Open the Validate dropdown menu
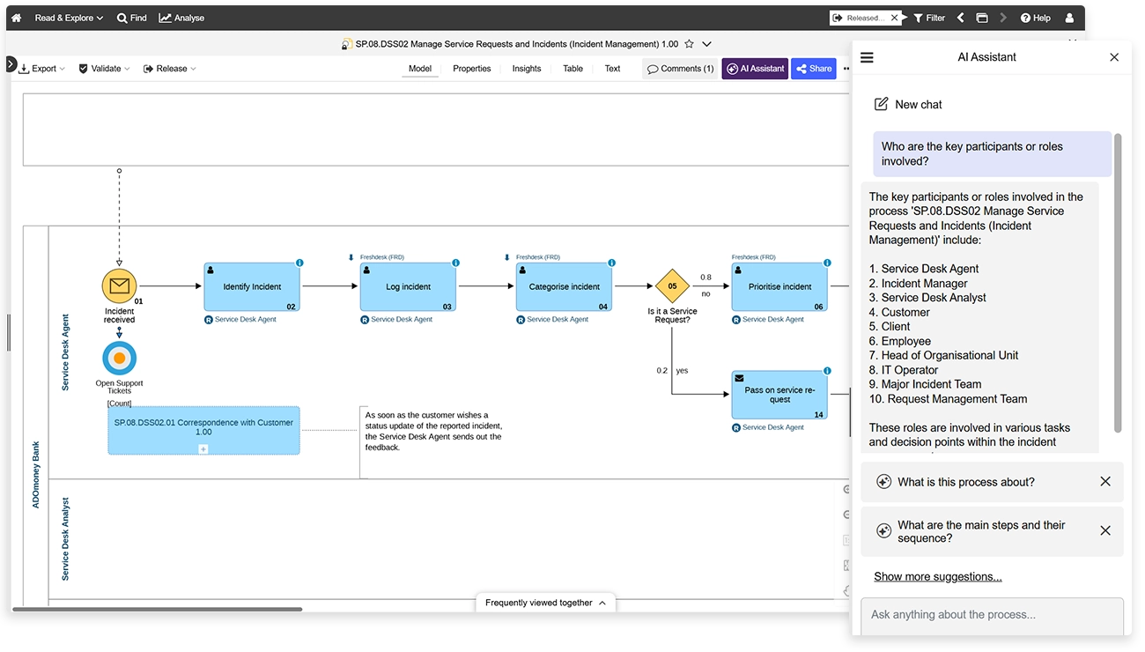1145x652 pixels. click(105, 69)
